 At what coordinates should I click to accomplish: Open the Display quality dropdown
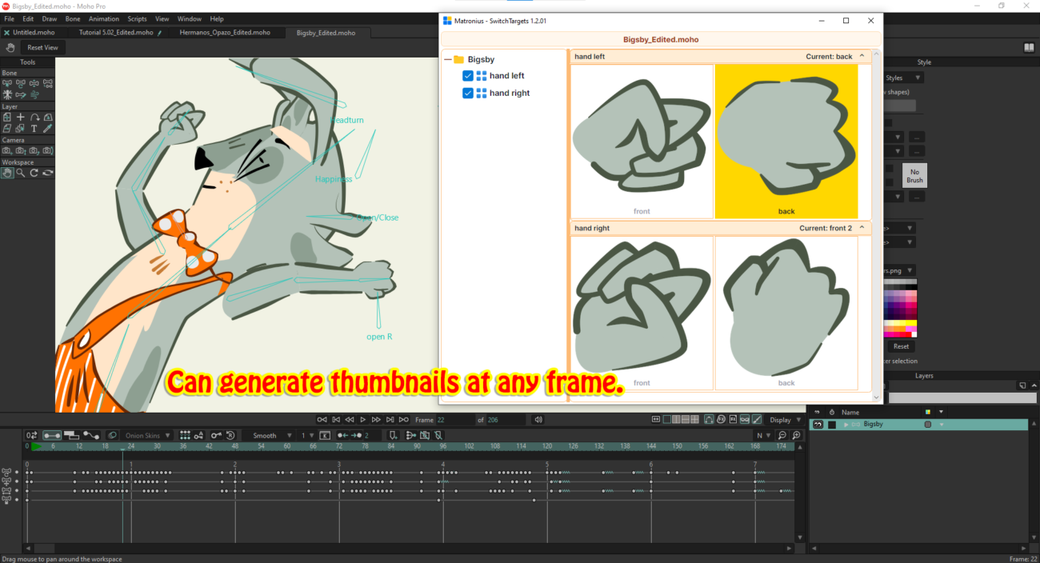pyautogui.click(x=785, y=420)
